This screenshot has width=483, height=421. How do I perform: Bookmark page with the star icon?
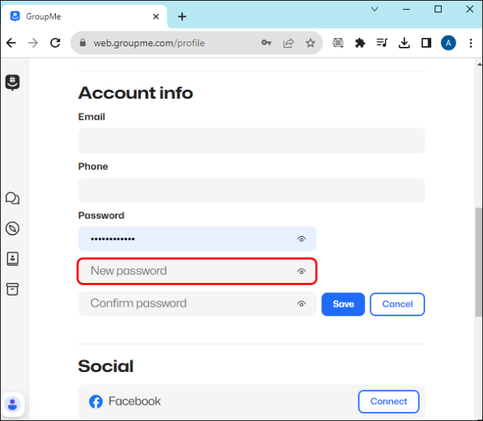pos(310,43)
